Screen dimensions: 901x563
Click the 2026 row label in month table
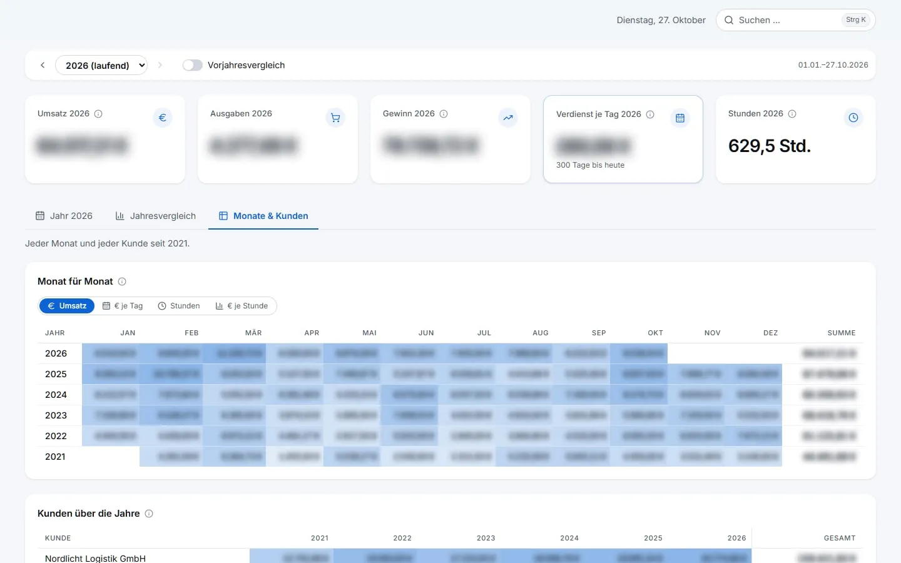(56, 353)
